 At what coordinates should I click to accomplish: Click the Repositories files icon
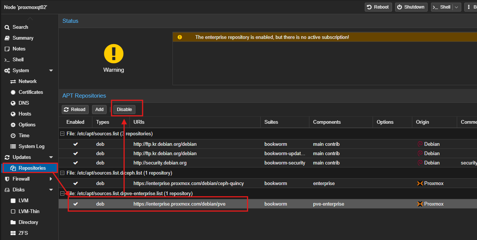(x=13, y=168)
